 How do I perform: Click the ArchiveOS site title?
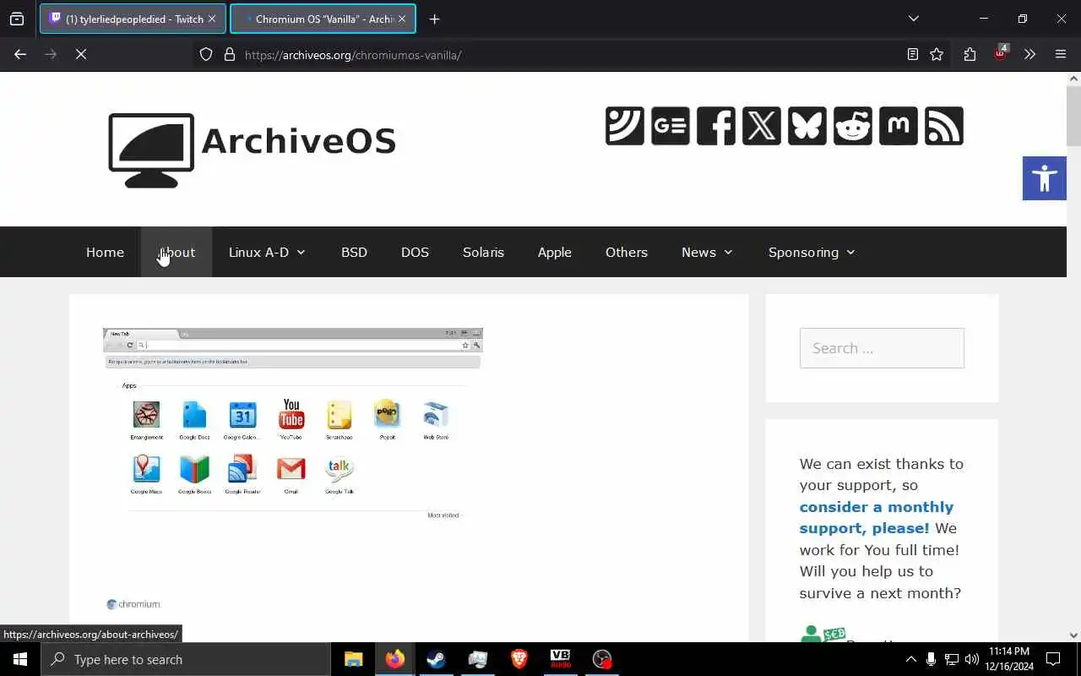coord(298,141)
